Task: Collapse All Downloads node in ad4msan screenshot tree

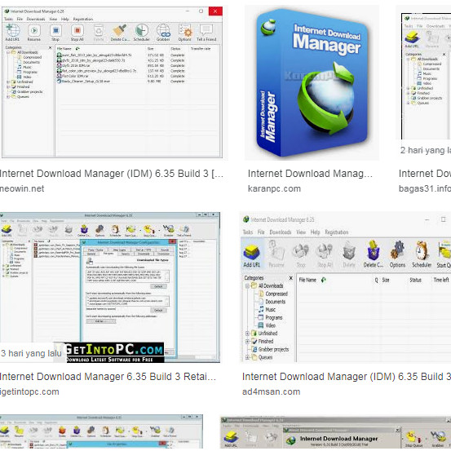Action: tap(247, 286)
